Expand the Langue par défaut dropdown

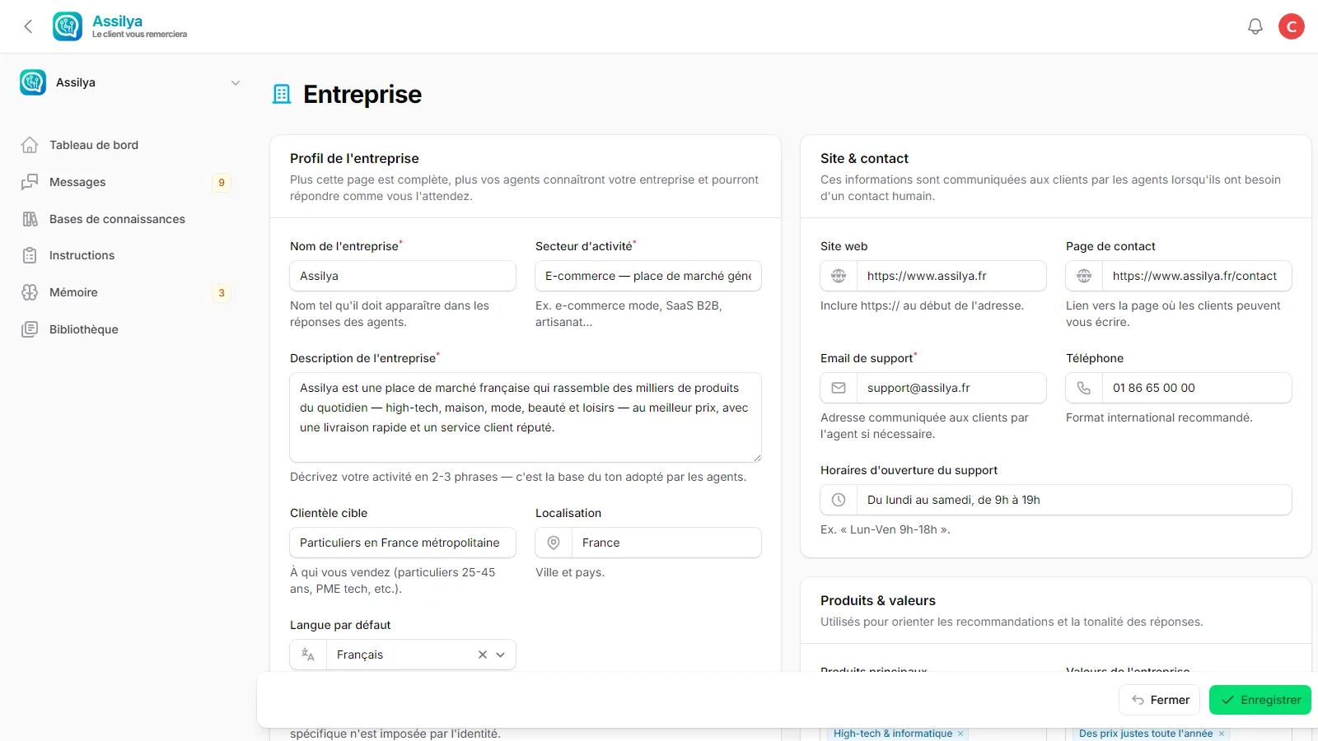click(500, 655)
